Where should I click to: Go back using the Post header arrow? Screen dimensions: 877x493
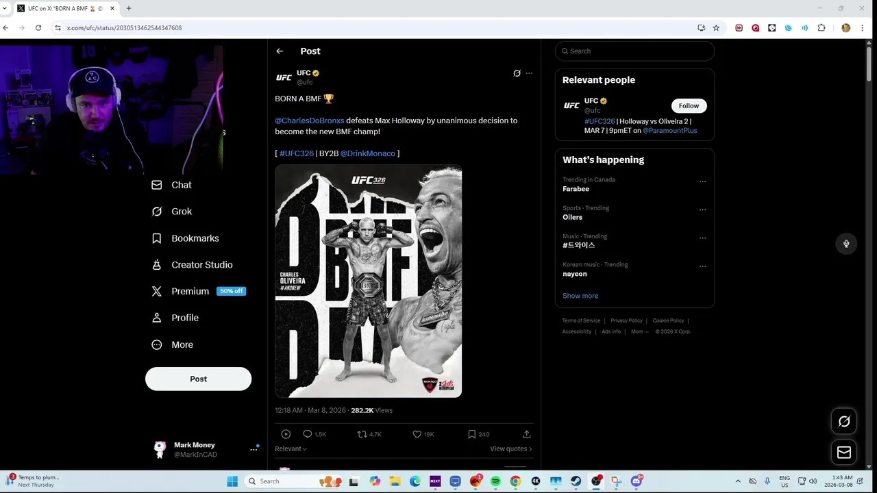tap(280, 51)
